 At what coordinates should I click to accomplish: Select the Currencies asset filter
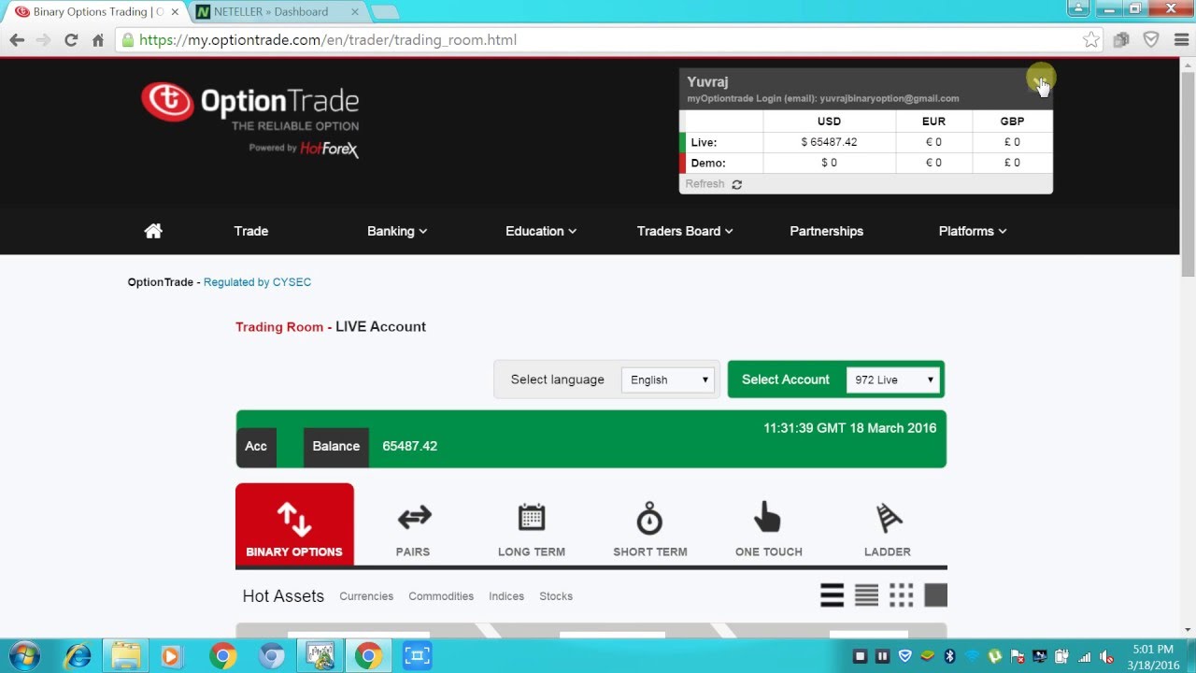(x=366, y=596)
